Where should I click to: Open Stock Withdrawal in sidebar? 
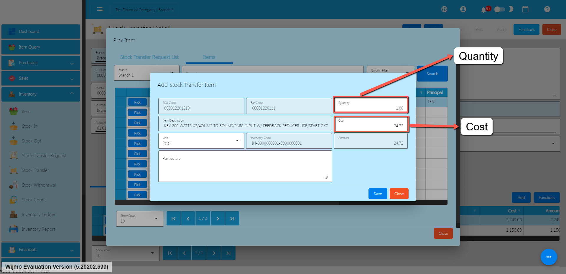point(39,185)
